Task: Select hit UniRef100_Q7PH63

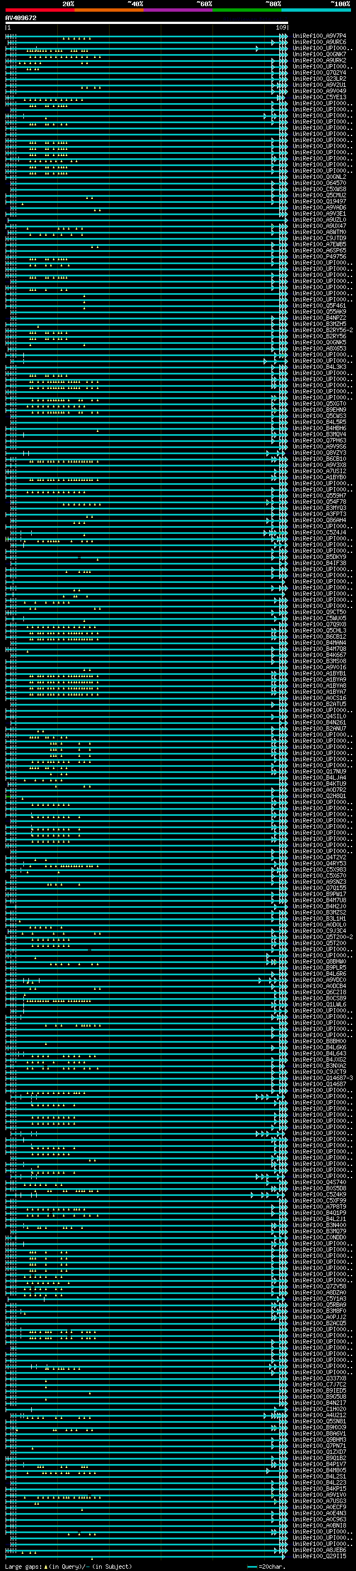Action: coord(319,440)
